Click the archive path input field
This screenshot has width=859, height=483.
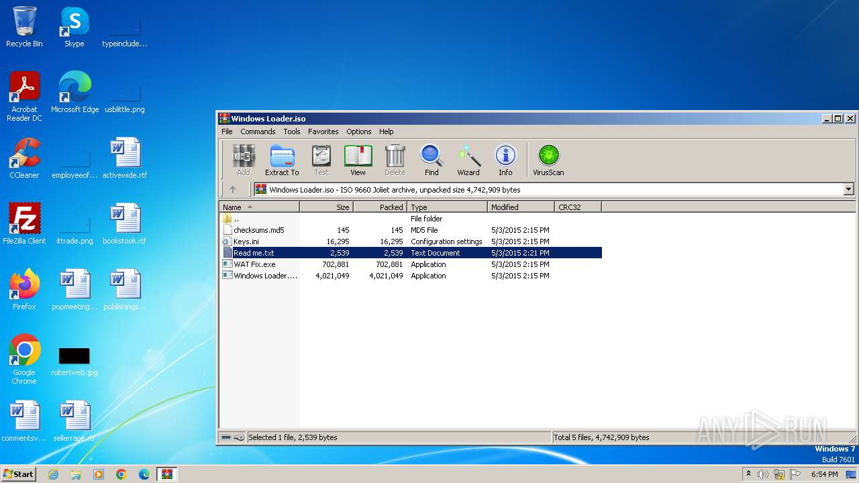click(x=549, y=190)
